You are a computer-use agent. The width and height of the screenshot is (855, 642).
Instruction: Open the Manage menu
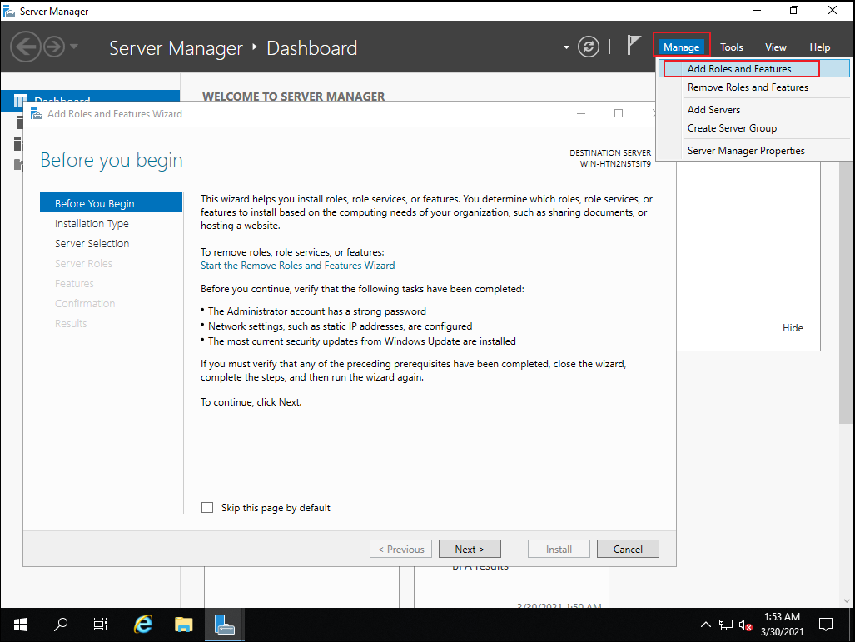pos(681,47)
